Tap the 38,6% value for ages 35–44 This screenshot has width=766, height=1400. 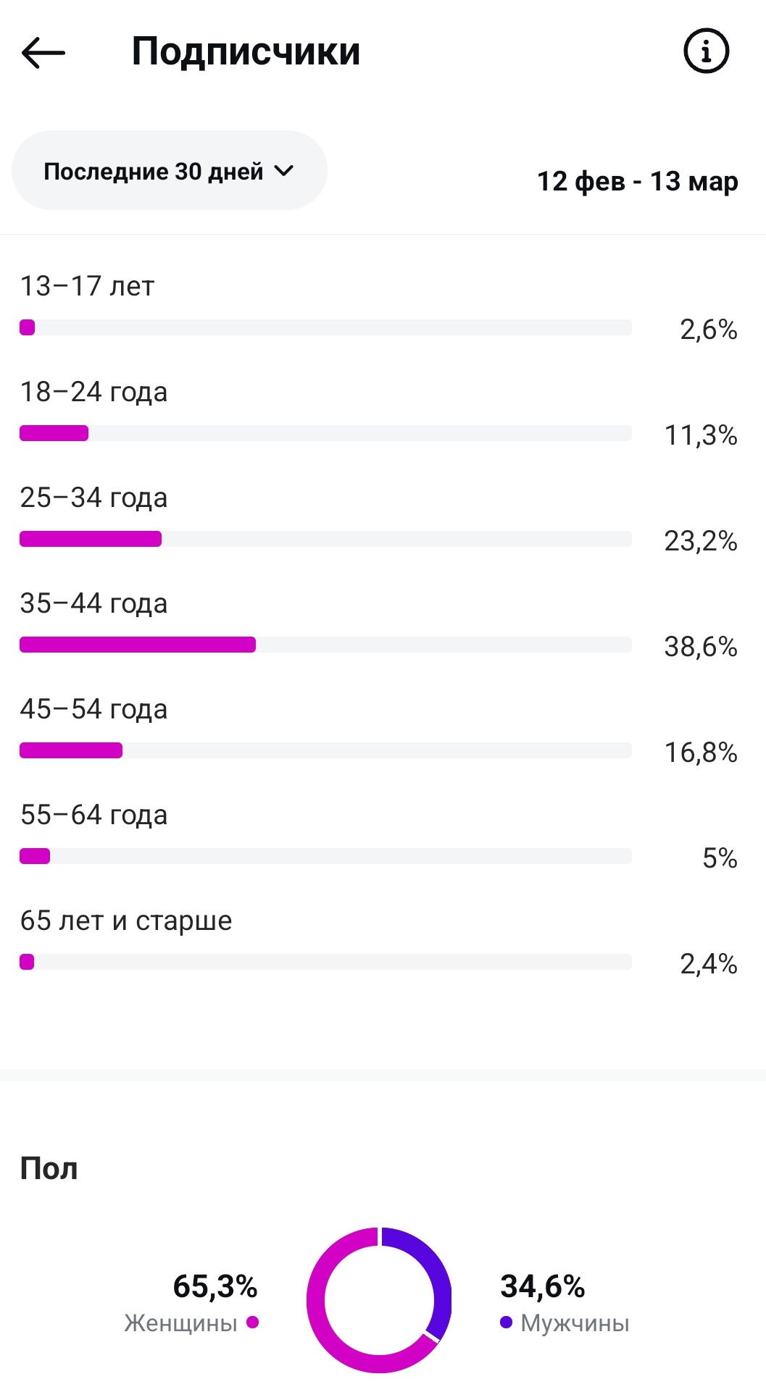pos(700,646)
